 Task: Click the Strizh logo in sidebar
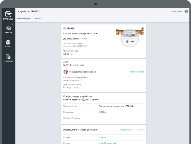(x=8, y=16)
